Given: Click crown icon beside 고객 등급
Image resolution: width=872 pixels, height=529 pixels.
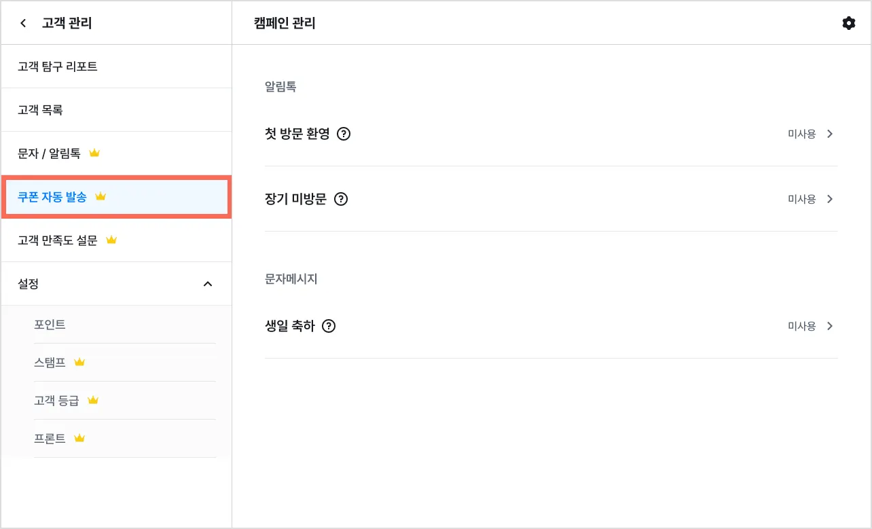Looking at the screenshot, I should (93, 400).
